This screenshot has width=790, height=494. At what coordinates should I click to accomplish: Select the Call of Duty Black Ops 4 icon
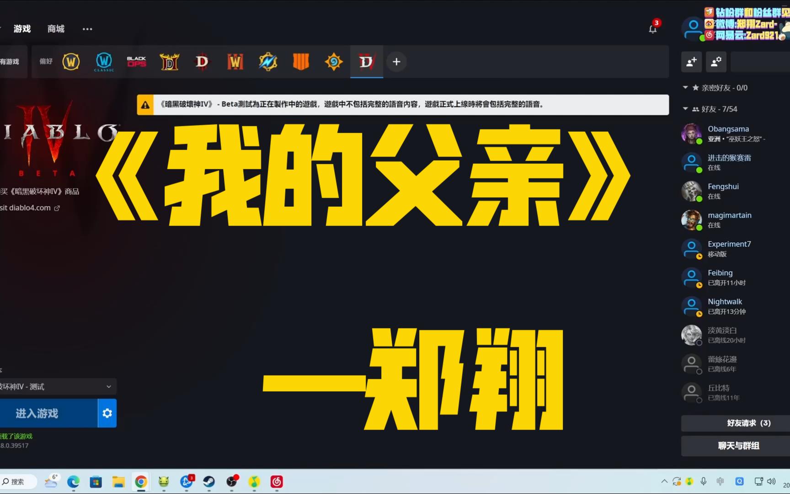pos(301,61)
